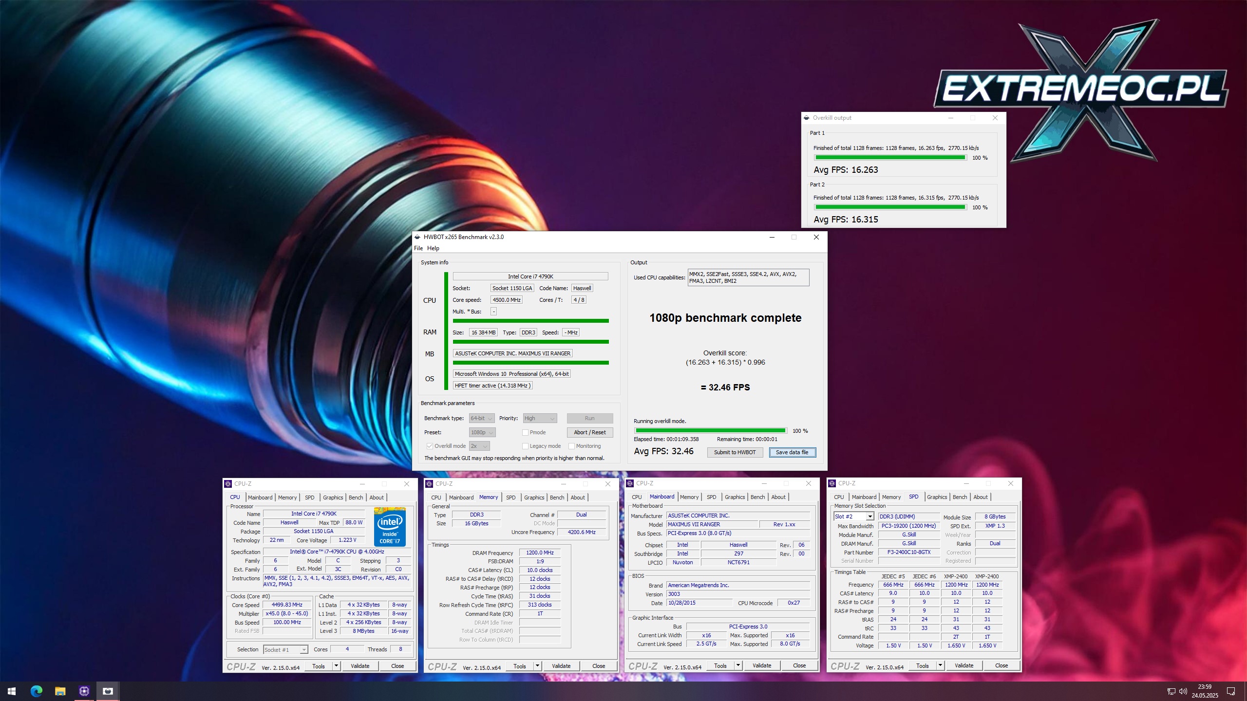Enable the Pmode checkbox
The image size is (1247, 701).
525,432
